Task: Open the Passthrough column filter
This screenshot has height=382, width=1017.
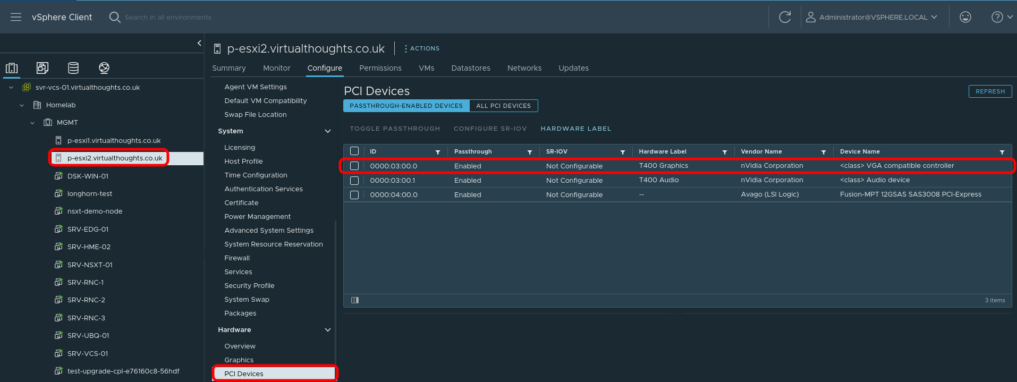Action: [x=530, y=152]
